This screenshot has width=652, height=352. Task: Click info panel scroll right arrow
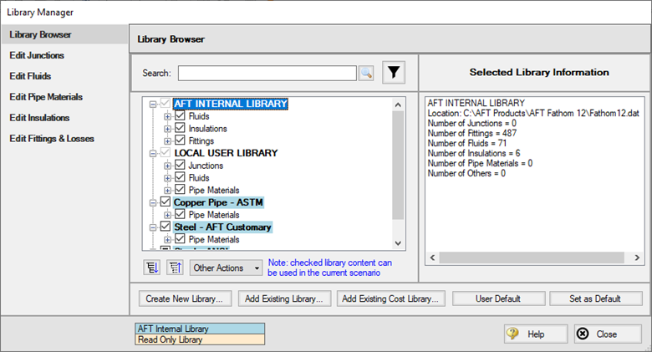click(637, 258)
